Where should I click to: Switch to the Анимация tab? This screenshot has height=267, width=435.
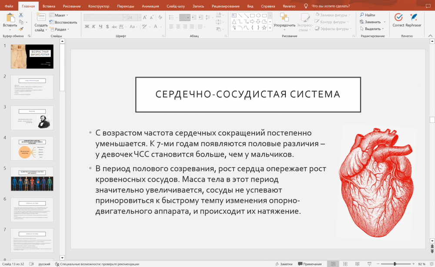click(150, 7)
